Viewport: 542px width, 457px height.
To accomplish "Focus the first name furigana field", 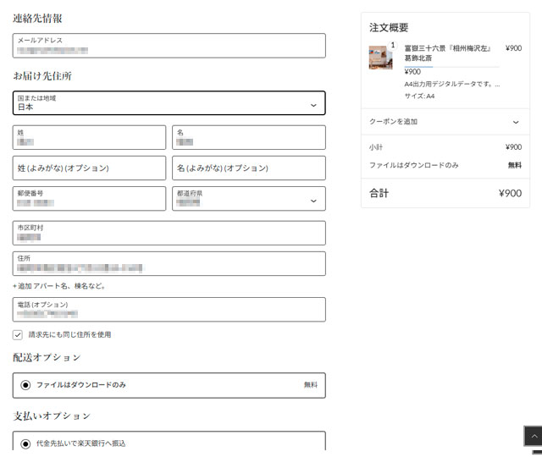I will coord(249,168).
